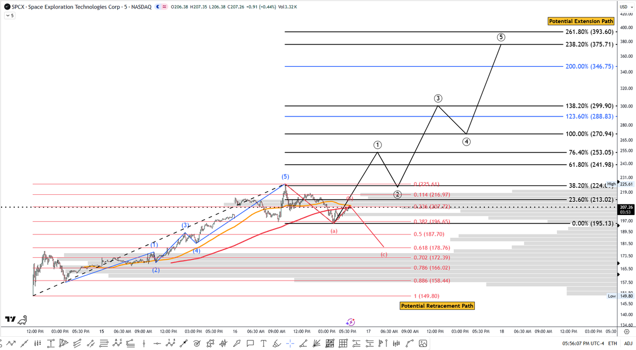Select the 261.80% (393.60) Fibonacci level label
Viewport: 636px width, 350px height.
click(589, 32)
